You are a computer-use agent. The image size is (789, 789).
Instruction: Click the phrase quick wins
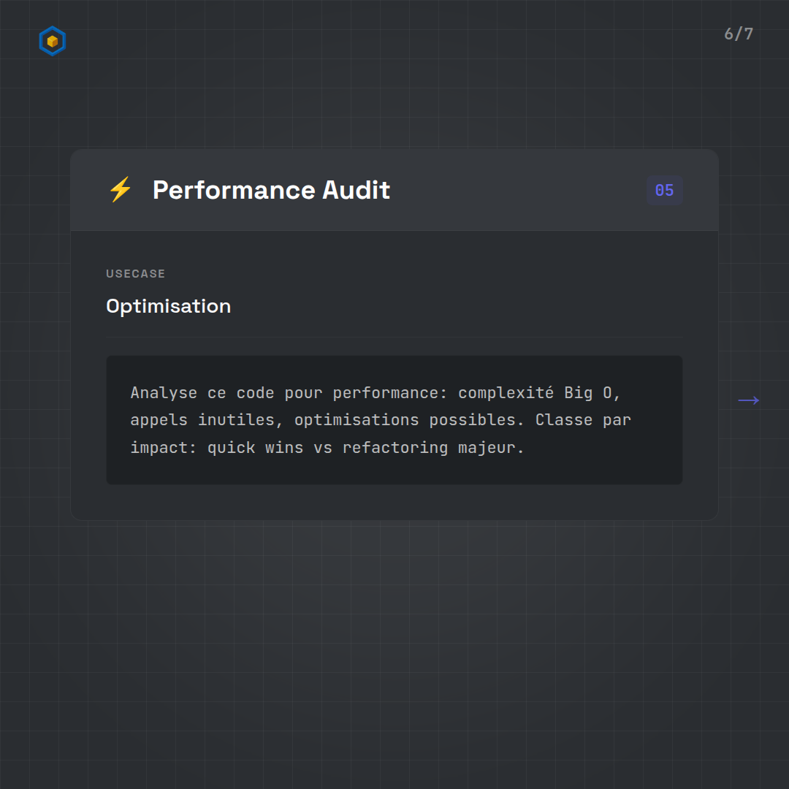pos(255,447)
